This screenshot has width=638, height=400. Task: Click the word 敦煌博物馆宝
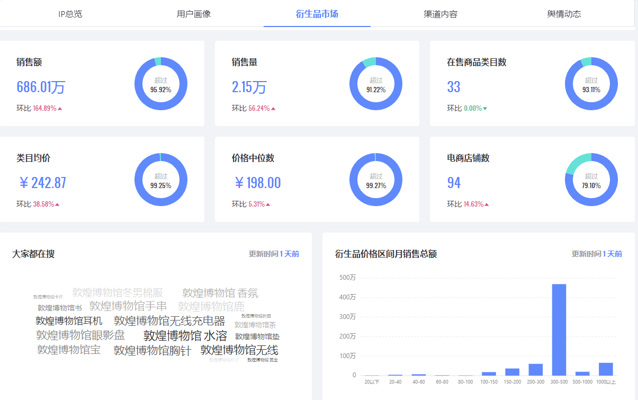coord(69,350)
